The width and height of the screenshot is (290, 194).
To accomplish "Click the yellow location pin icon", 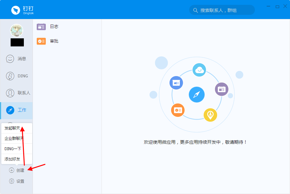I will tap(210, 115).
